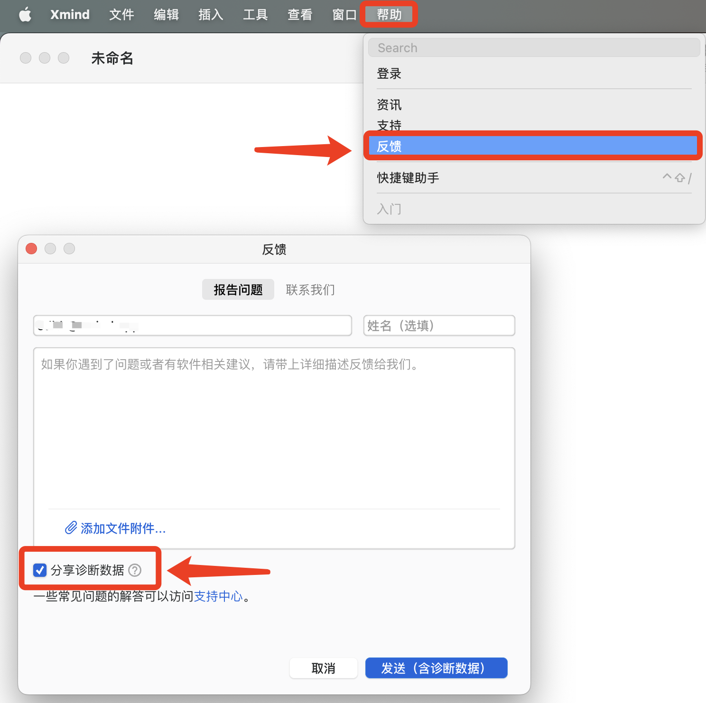
Task: Click the 姓名（选填）input field
Action: click(x=439, y=325)
